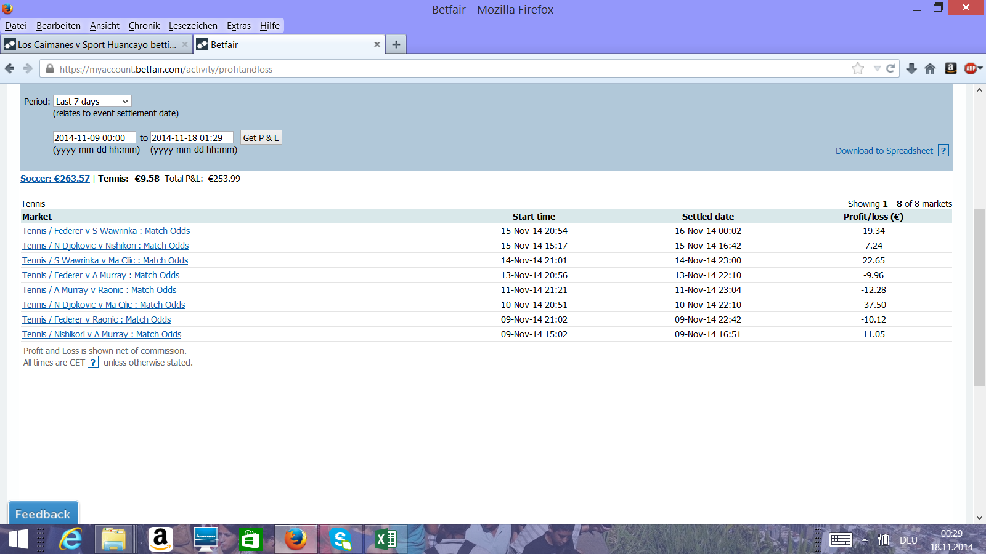Click the Feedback button
Image resolution: width=986 pixels, height=554 pixels.
tap(43, 513)
